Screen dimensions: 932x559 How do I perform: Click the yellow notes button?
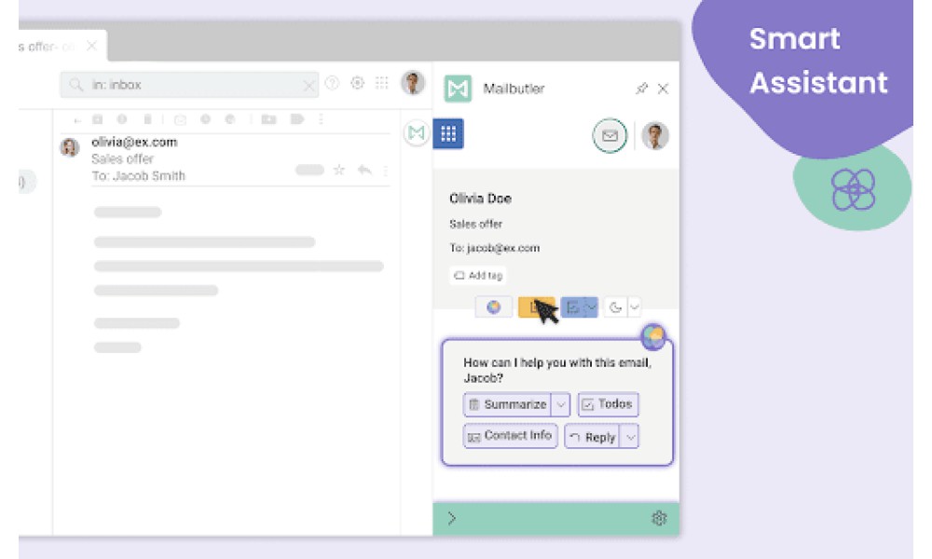click(535, 307)
